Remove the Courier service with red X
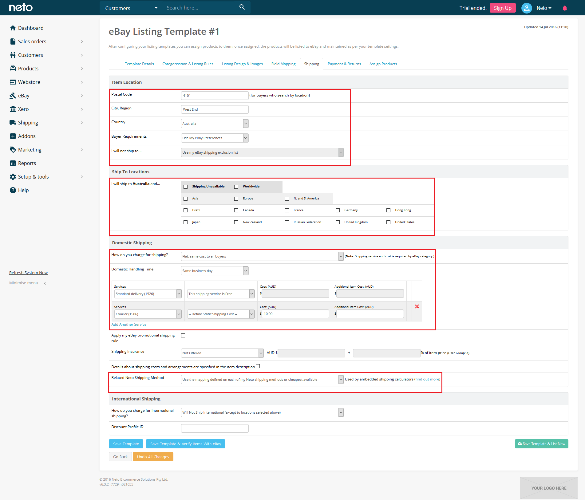 [417, 306]
